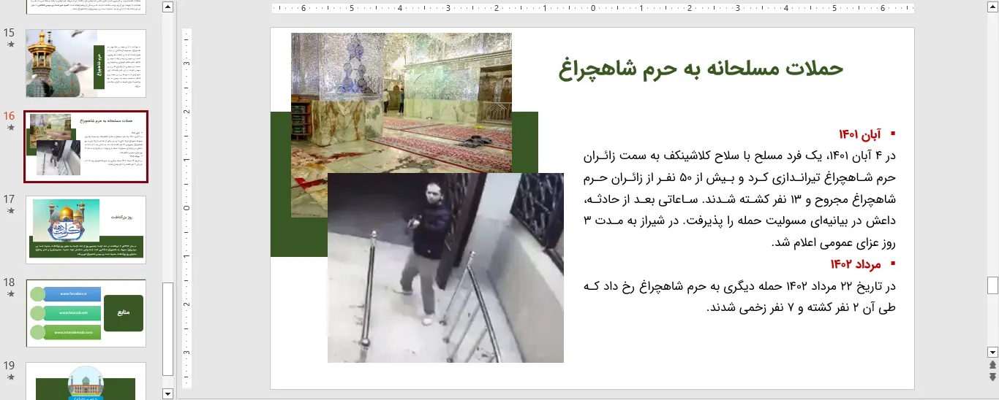Select slide number 17 label in pane
The width and height of the screenshot is (999, 400).
(x=10, y=199)
